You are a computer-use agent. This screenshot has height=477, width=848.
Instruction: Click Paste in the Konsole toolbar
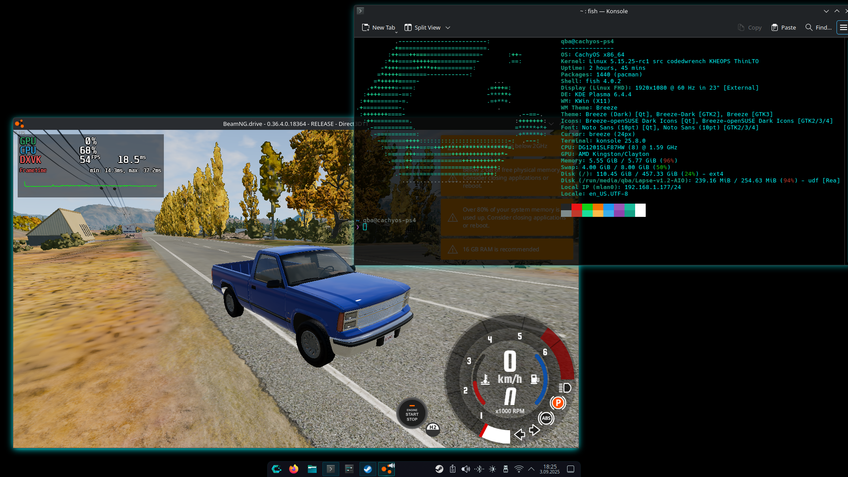784,27
